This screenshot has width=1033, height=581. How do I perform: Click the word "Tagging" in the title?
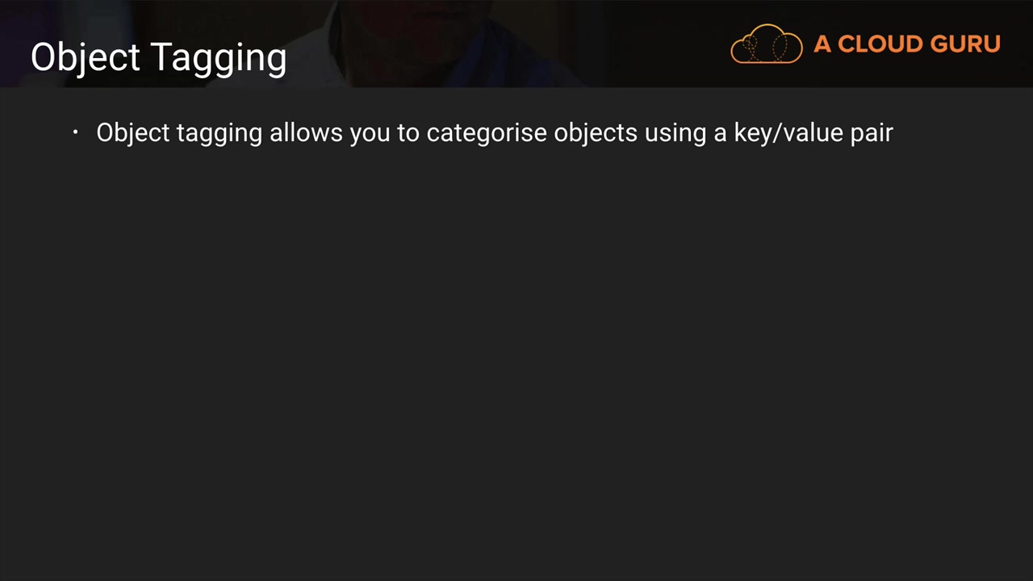pyautogui.click(x=219, y=57)
